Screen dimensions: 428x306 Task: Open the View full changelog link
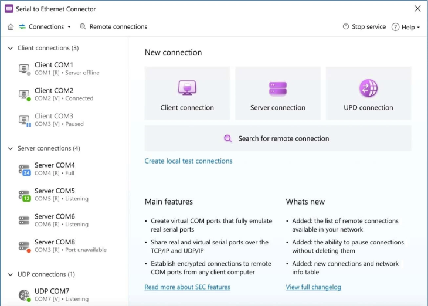[x=313, y=287]
